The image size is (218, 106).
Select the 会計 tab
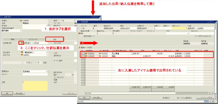pos(55,39)
